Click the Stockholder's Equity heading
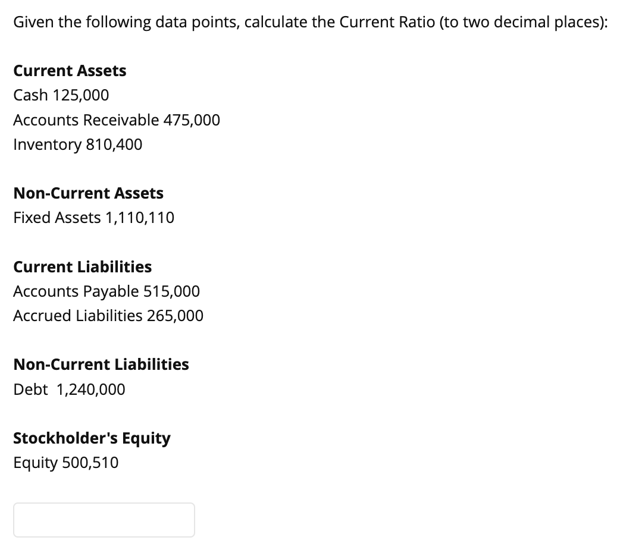Screen dimensions: 617x553 (x=92, y=438)
